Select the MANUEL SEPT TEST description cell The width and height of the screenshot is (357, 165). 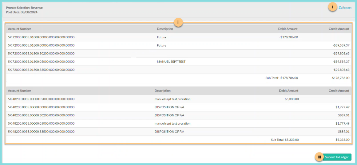[171, 62]
